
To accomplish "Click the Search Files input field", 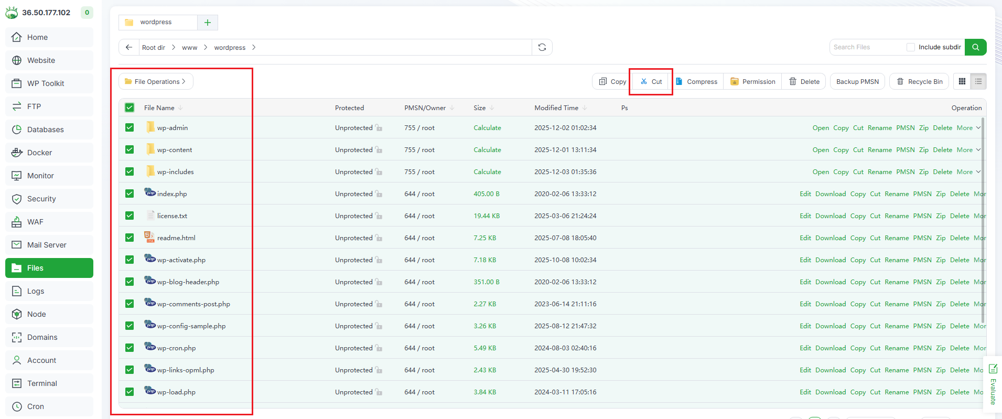I will pyautogui.click(x=868, y=47).
